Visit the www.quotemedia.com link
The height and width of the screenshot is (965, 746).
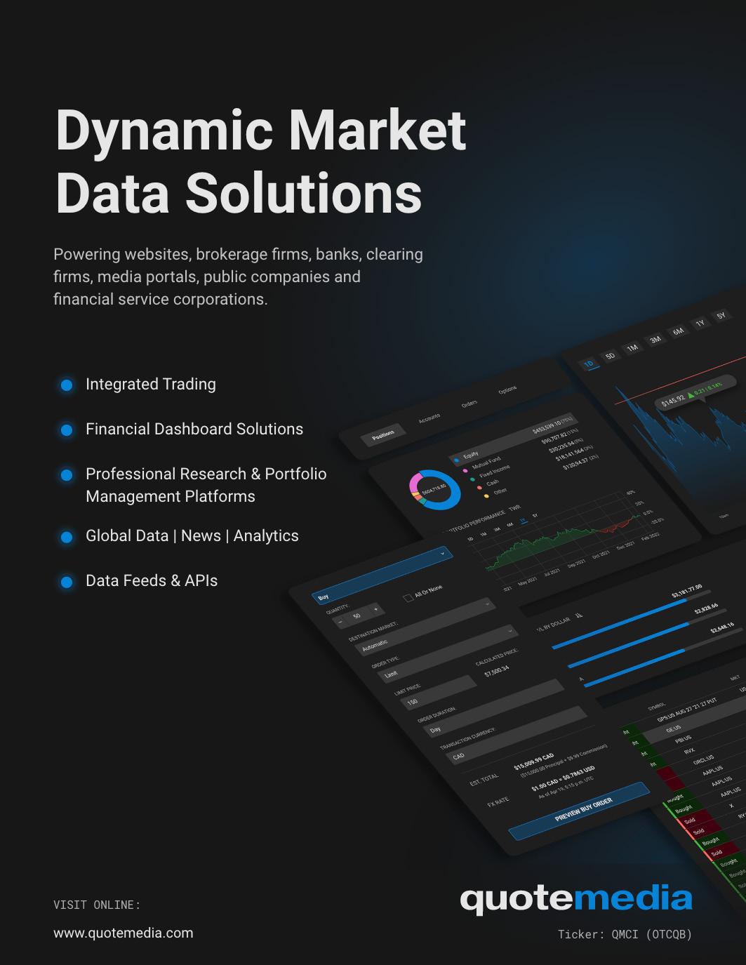pos(124,933)
